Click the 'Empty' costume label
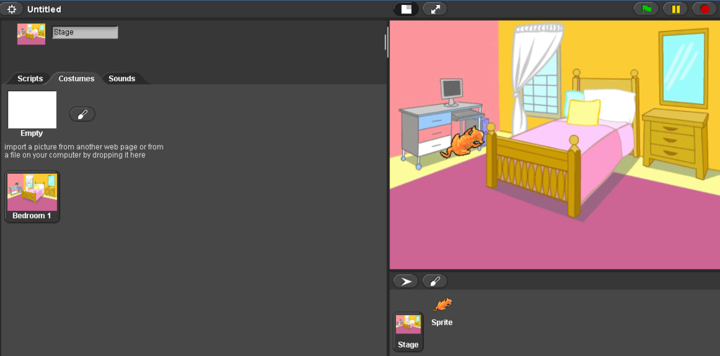This screenshot has width=720, height=356. pyautogui.click(x=32, y=133)
